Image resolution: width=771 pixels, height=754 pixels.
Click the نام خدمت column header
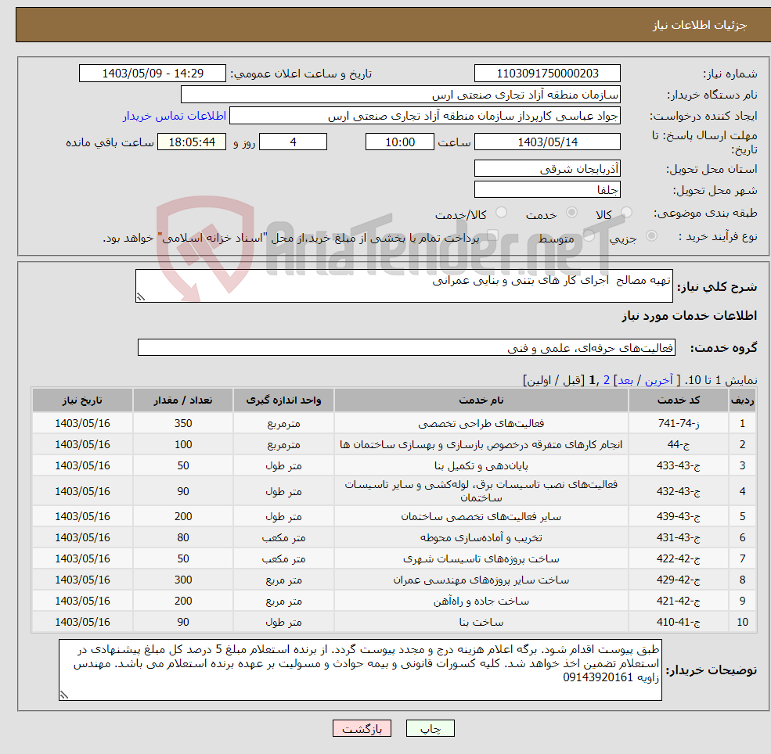(x=481, y=400)
